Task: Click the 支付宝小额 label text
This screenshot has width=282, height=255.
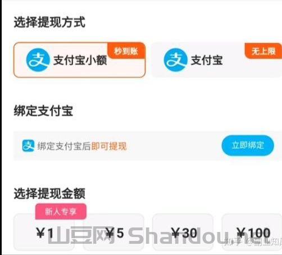Action: (80, 60)
